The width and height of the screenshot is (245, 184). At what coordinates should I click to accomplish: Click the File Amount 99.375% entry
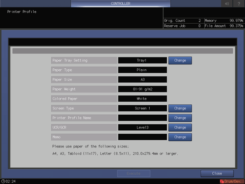coord(224,26)
